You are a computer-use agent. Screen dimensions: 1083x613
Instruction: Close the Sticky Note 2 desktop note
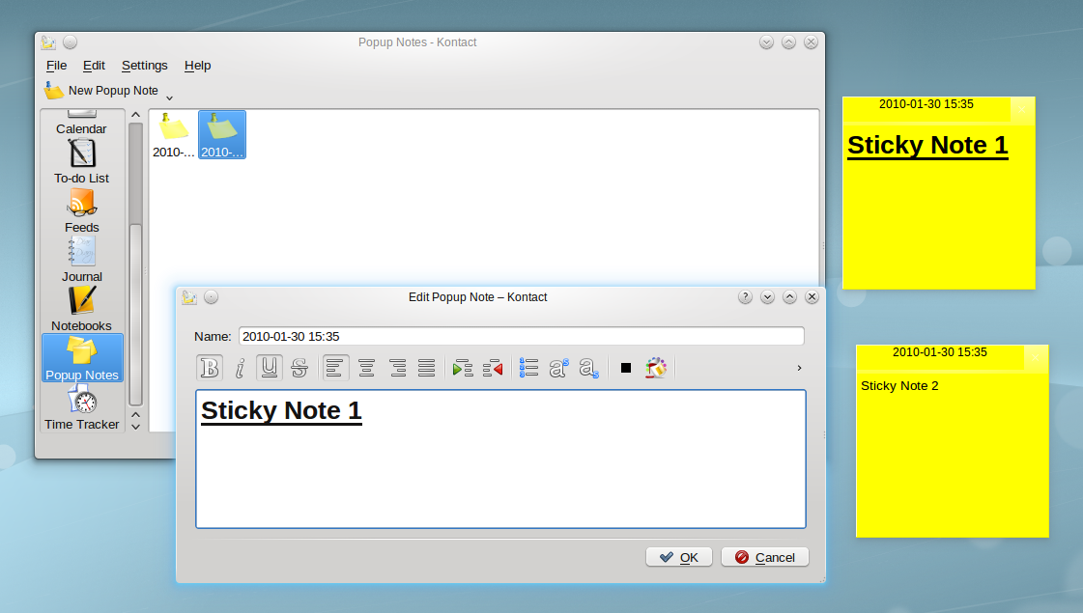(x=1036, y=357)
